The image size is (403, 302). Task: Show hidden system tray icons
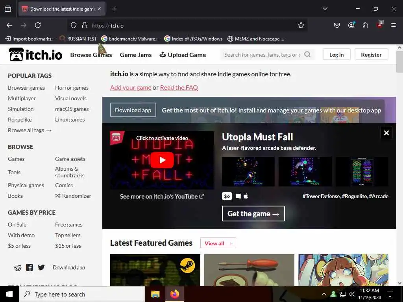[x=324, y=294]
